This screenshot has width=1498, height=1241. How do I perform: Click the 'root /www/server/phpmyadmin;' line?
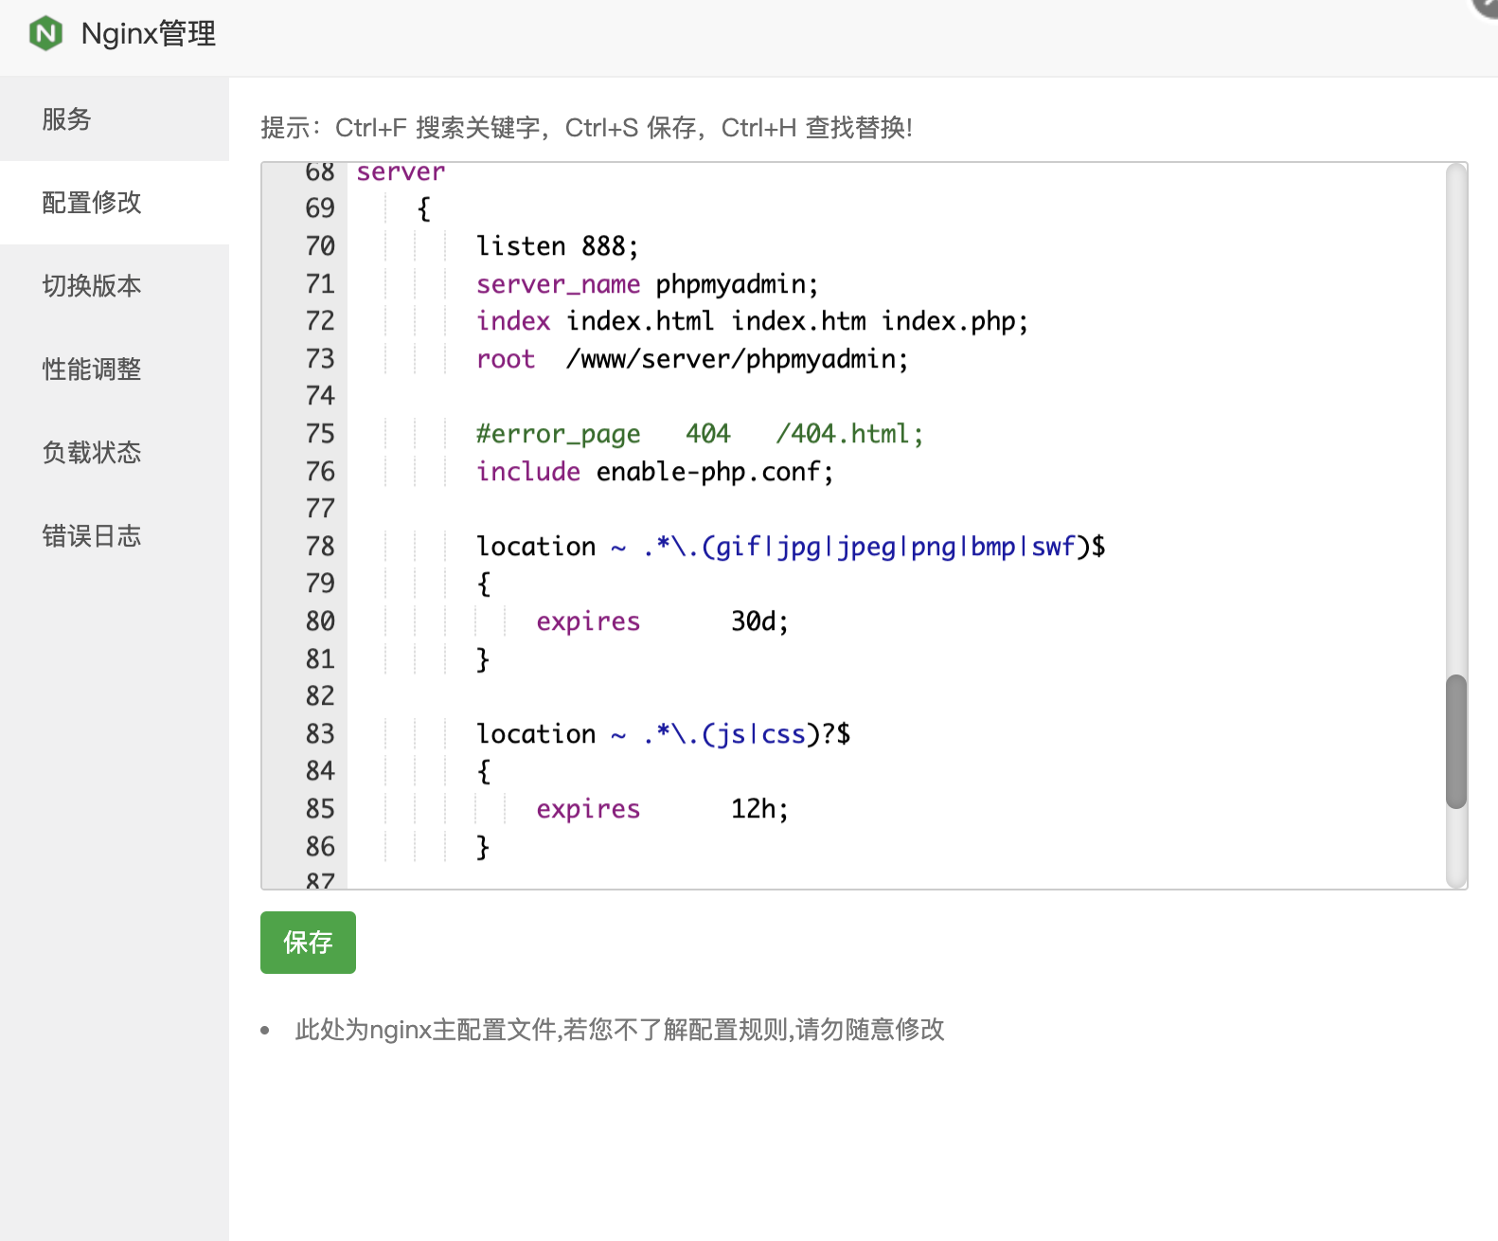click(x=692, y=359)
